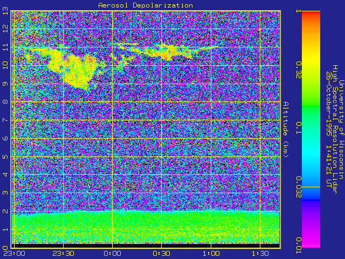Click the altitude label 7
The image size is (345, 259).
(5, 120)
